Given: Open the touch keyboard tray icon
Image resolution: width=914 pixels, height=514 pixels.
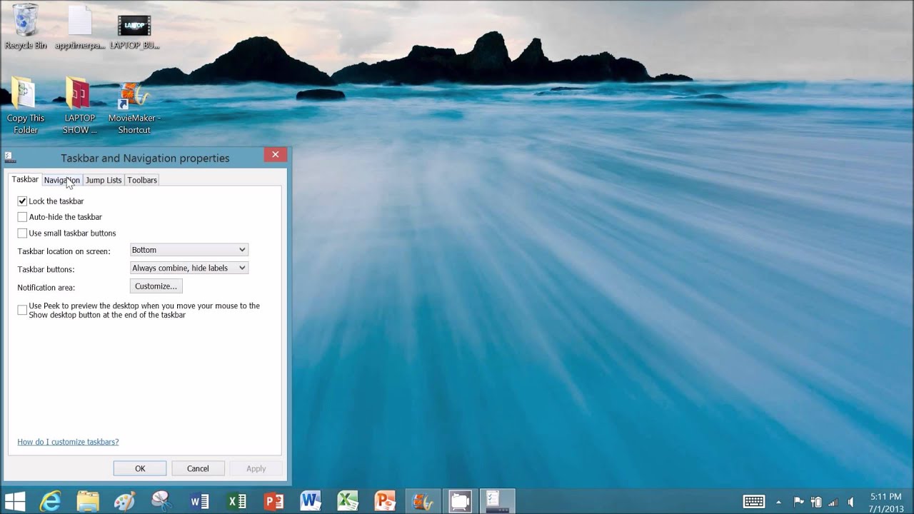Looking at the screenshot, I should (x=755, y=501).
